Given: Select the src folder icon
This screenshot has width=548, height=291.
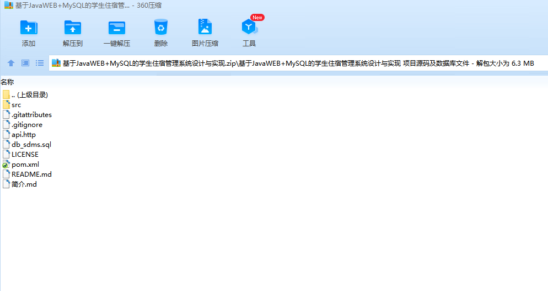Looking at the screenshot, I should pos(6,105).
